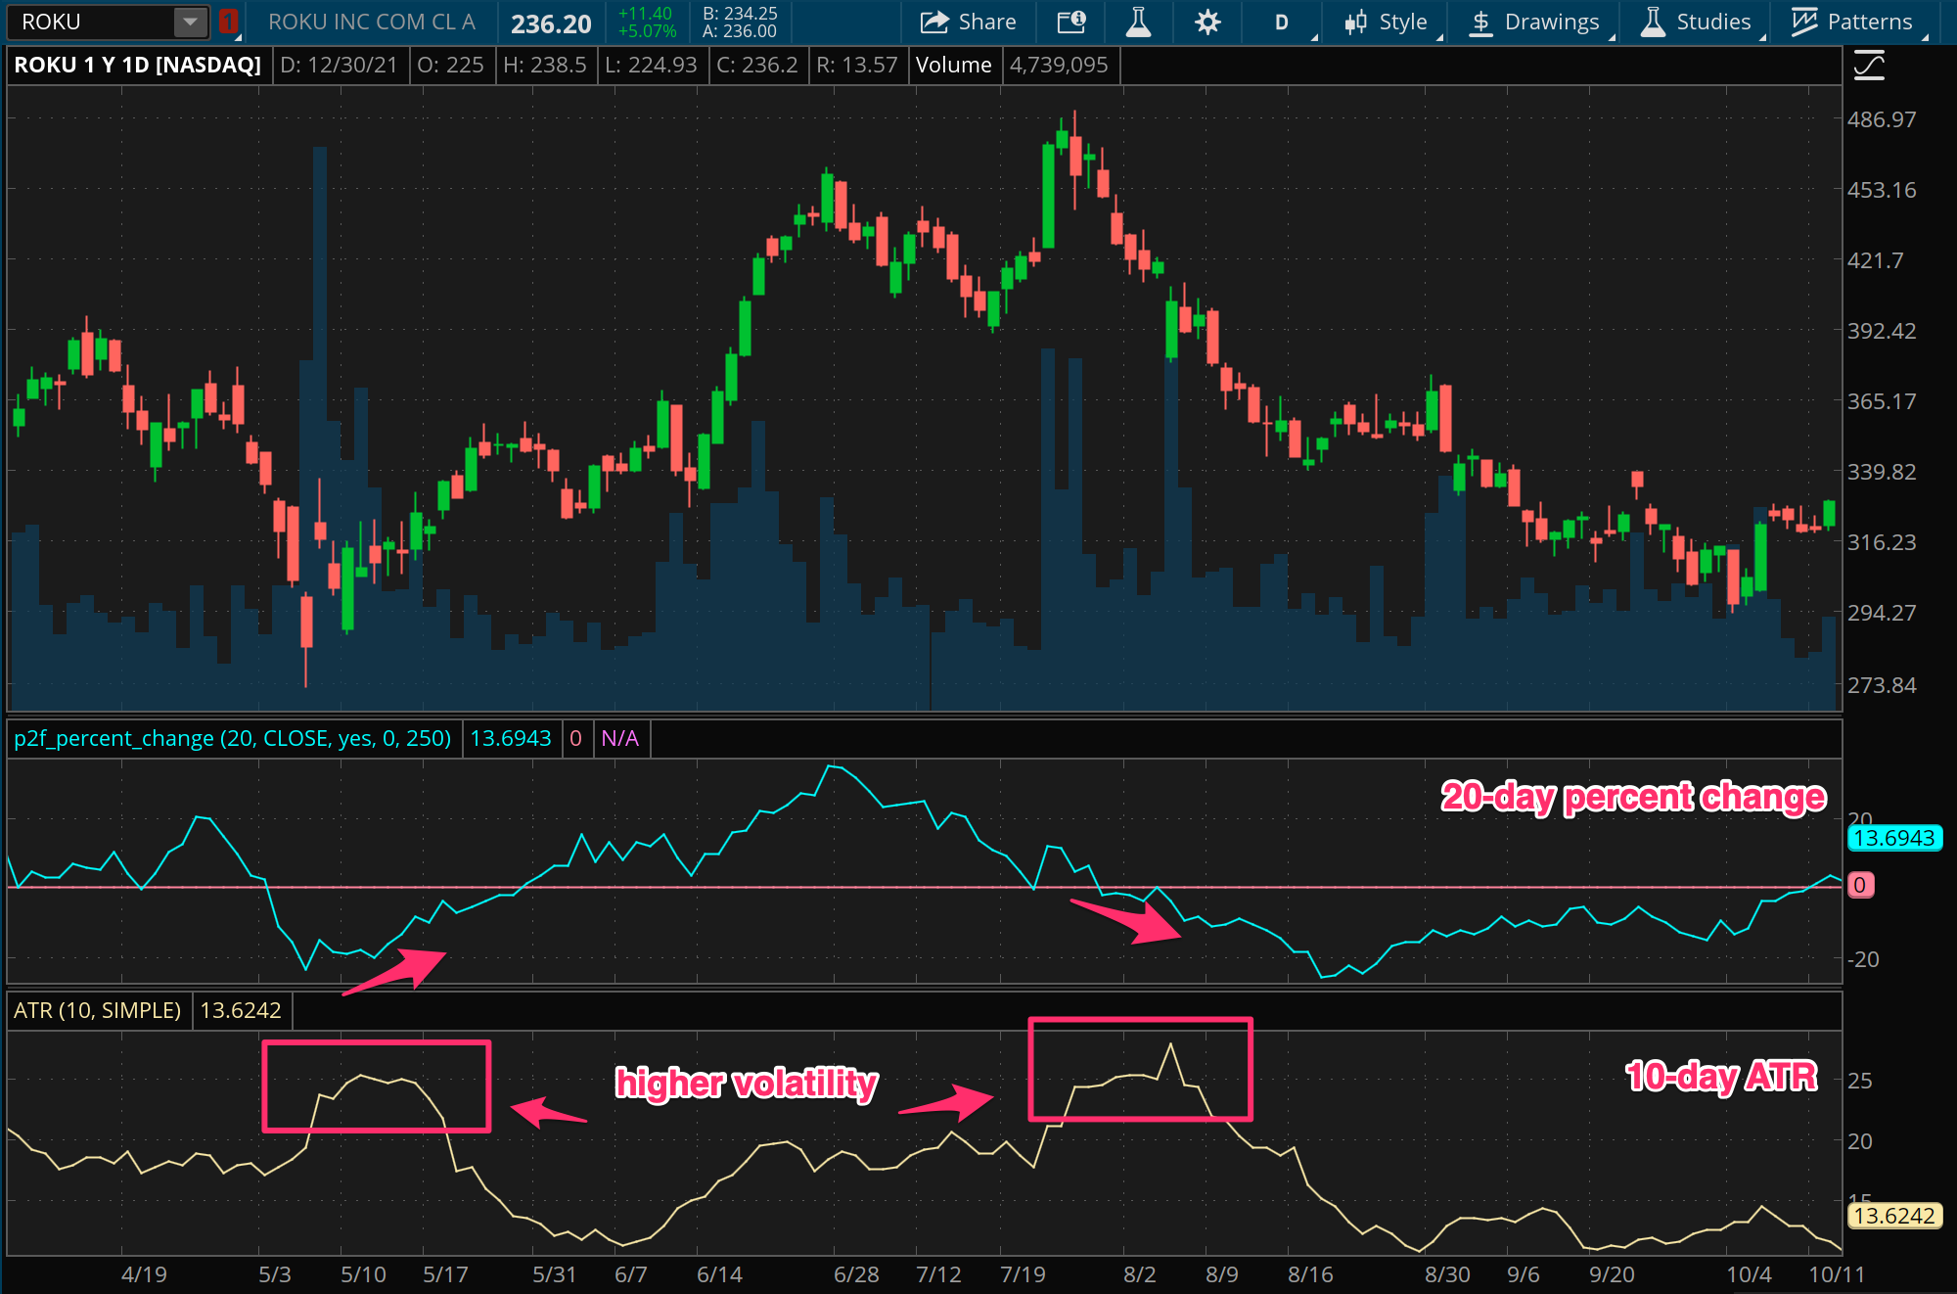Open the D timeframe dropdown
The height and width of the screenshot is (1294, 1957).
[x=1283, y=22]
